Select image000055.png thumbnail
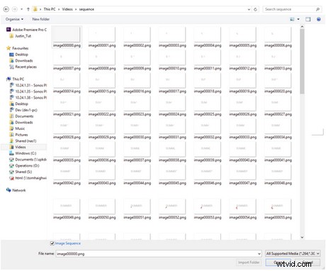 point(278,206)
